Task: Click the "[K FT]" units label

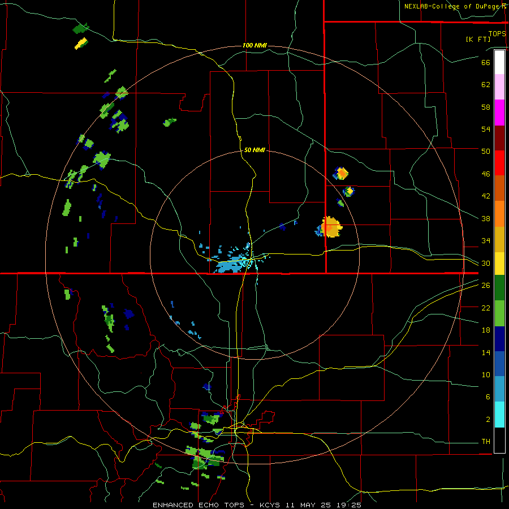Action: [x=478, y=39]
